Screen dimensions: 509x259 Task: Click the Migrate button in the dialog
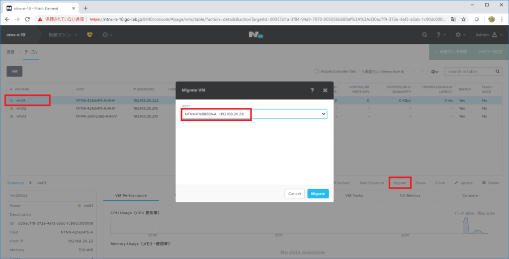click(318, 193)
